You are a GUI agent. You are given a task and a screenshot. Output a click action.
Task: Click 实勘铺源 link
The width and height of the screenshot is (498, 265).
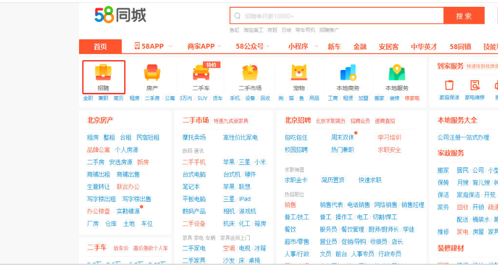pos(128,212)
